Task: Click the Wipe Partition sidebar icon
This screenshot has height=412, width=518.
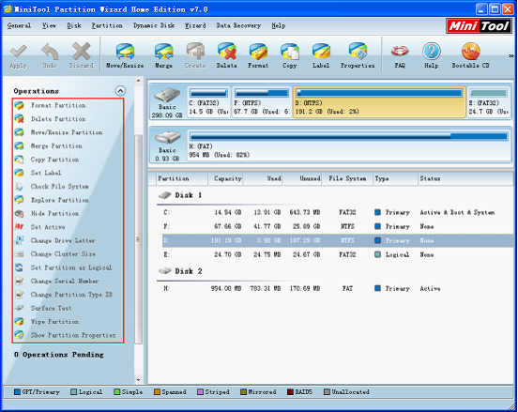Action: [19, 322]
